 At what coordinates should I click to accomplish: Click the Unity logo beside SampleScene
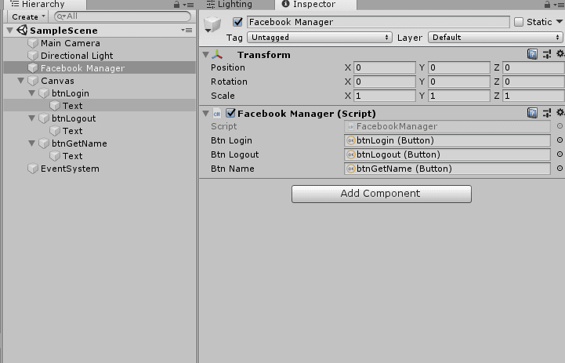(22, 30)
